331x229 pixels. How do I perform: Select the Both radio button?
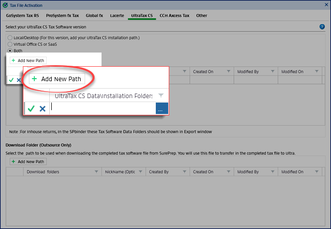pyautogui.click(x=9, y=51)
